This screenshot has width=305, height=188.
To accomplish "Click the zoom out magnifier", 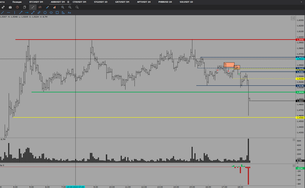I will [70, 7].
